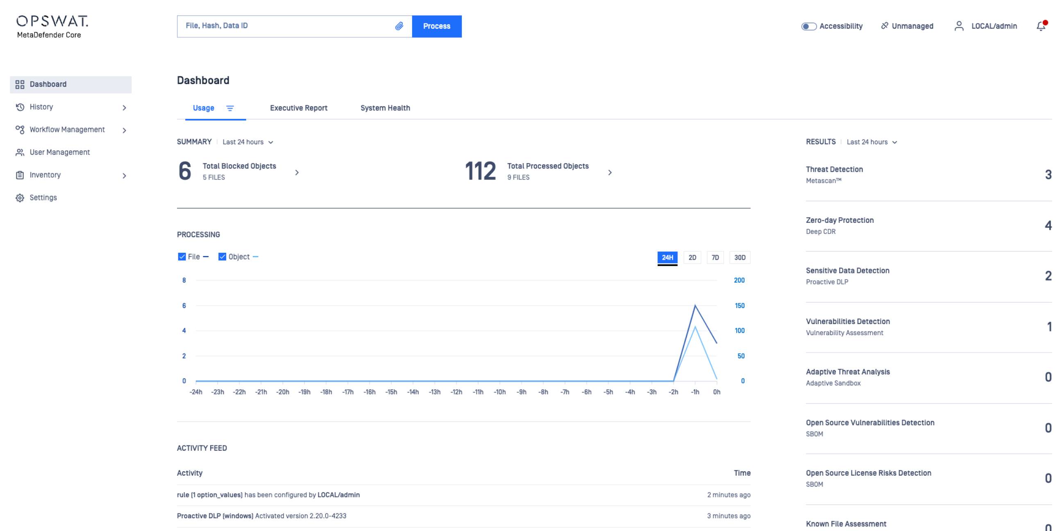Click the Settings gear icon
1062x531 pixels.
pos(20,198)
